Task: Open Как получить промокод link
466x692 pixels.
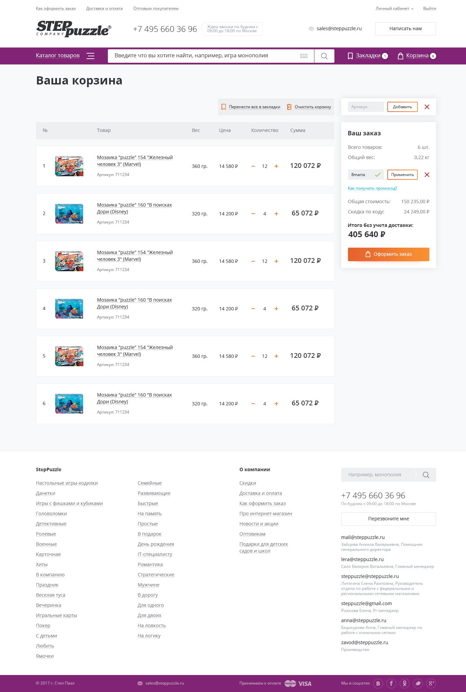Action: (x=372, y=188)
